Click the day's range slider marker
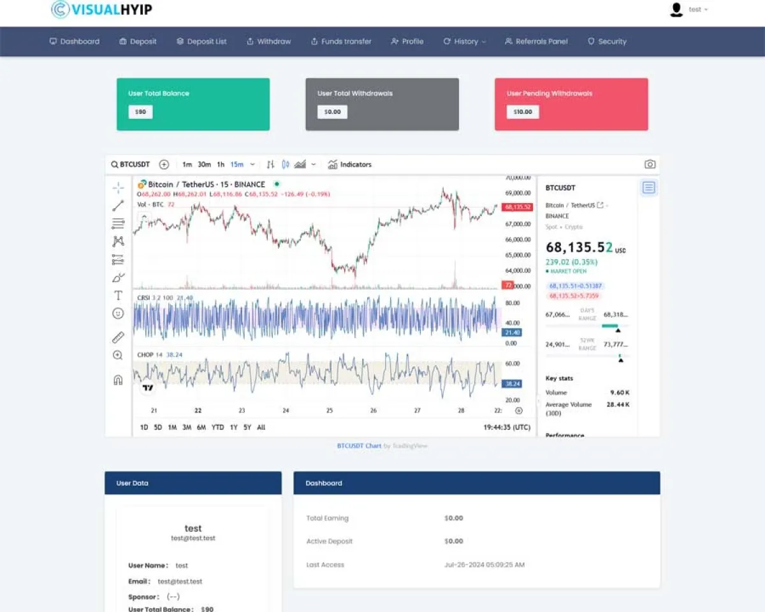765x612 pixels. pos(617,331)
